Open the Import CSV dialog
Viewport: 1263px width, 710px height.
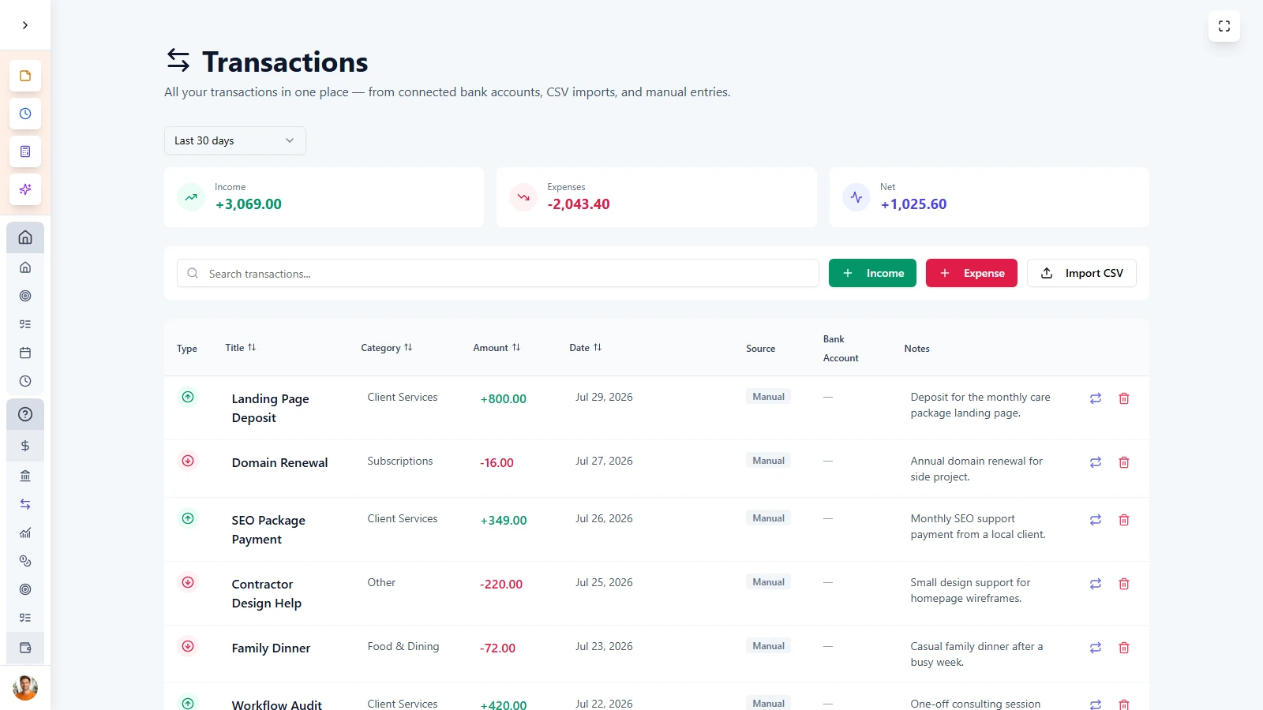(1081, 273)
